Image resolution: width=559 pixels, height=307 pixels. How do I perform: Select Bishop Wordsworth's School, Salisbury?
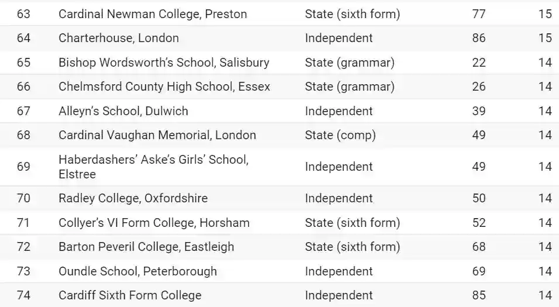164,63
